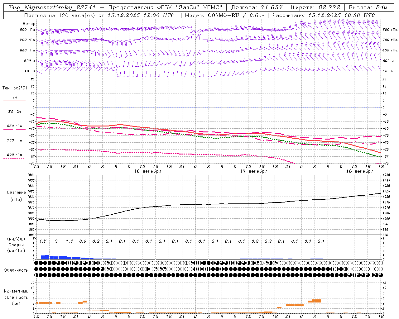399x319 pixels.
Task: Click 'Рассчитано: 15.12.2025 16:36 UTC' text
Action: tap(324, 15)
